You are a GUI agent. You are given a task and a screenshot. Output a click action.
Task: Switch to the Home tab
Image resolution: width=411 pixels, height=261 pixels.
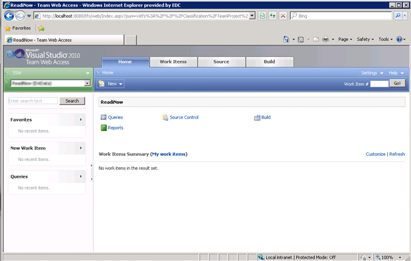(125, 62)
